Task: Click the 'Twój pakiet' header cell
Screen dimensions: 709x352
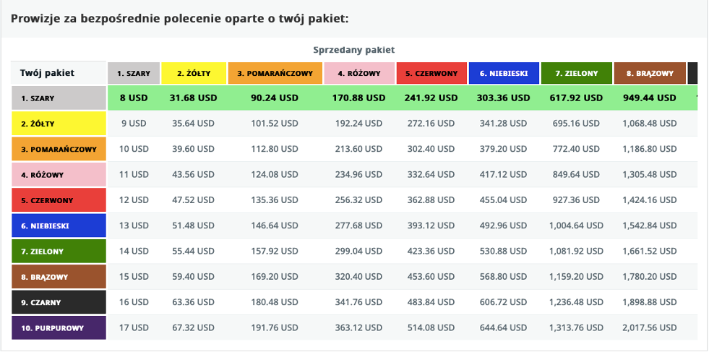Action: 59,73
